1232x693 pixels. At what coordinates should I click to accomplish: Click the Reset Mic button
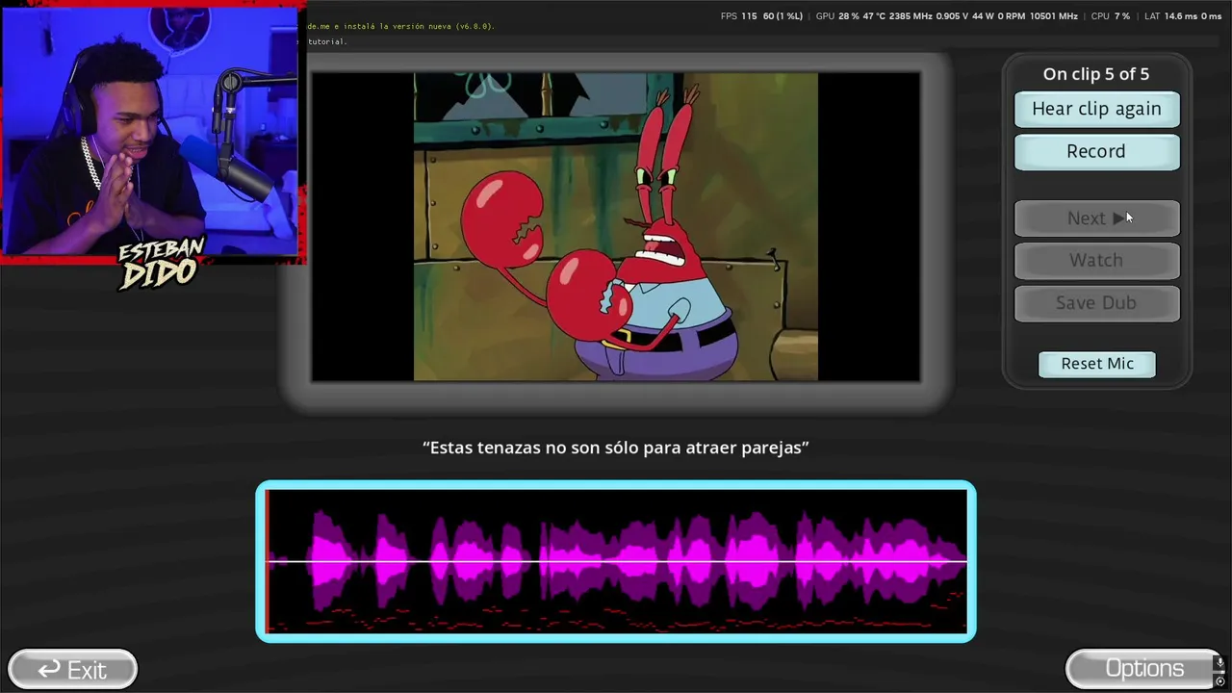pos(1097,364)
